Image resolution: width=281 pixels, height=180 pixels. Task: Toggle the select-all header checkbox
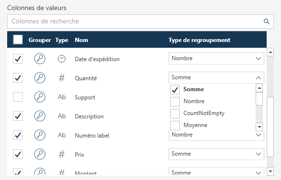tap(18, 40)
